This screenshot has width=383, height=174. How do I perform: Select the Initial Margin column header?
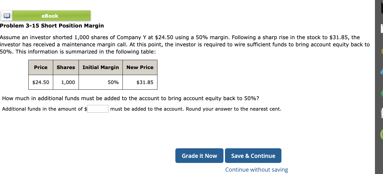click(x=100, y=67)
